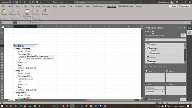Open the EmpFullName field dropdown in Rows
The image size is (192, 108).
(x=163, y=88)
